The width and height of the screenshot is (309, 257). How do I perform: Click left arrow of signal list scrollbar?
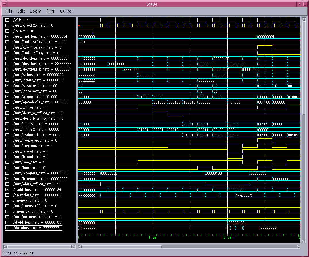5,247
